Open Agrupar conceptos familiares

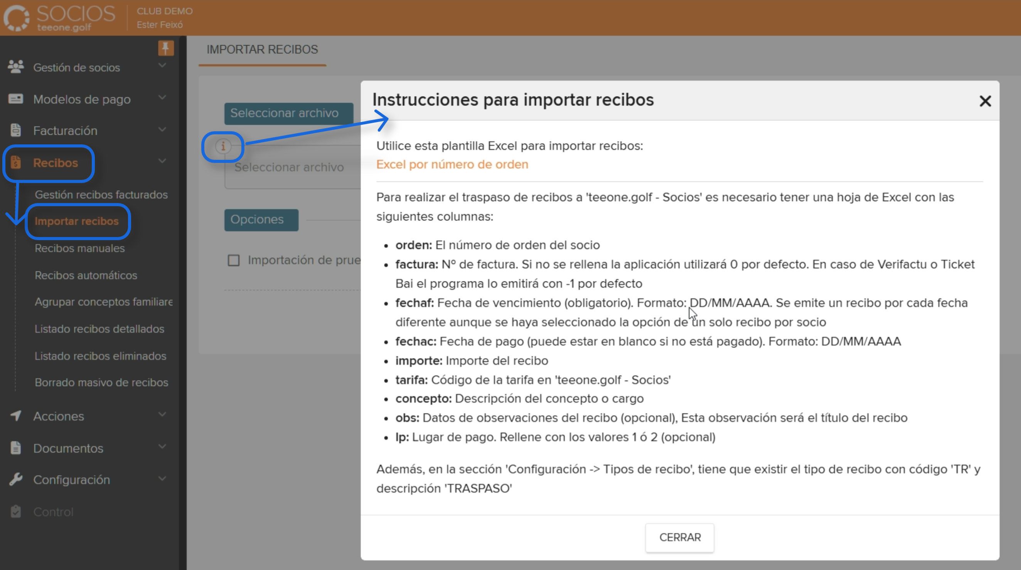pyautogui.click(x=103, y=302)
